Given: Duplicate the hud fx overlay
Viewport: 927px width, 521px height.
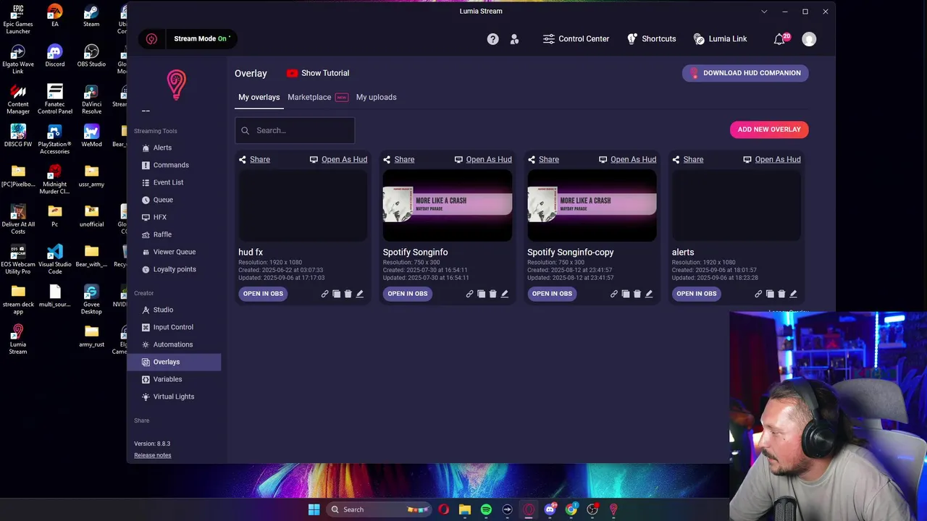Looking at the screenshot, I should (336, 294).
